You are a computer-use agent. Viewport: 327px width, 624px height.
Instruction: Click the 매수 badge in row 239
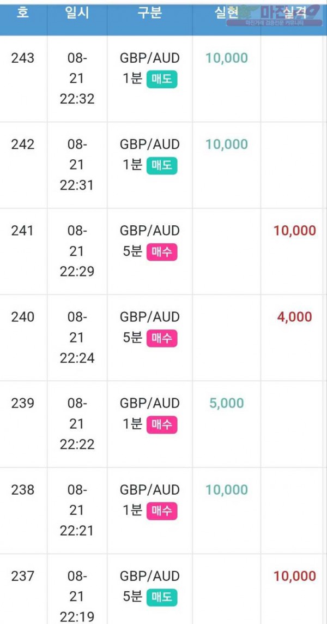[161, 425]
